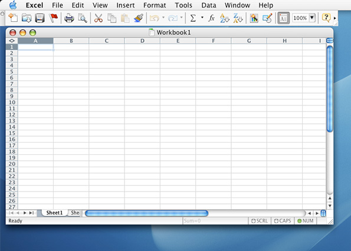
Task: Open the zoom 100% dropdown arrow
Action: pyautogui.click(x=312, y=18)
